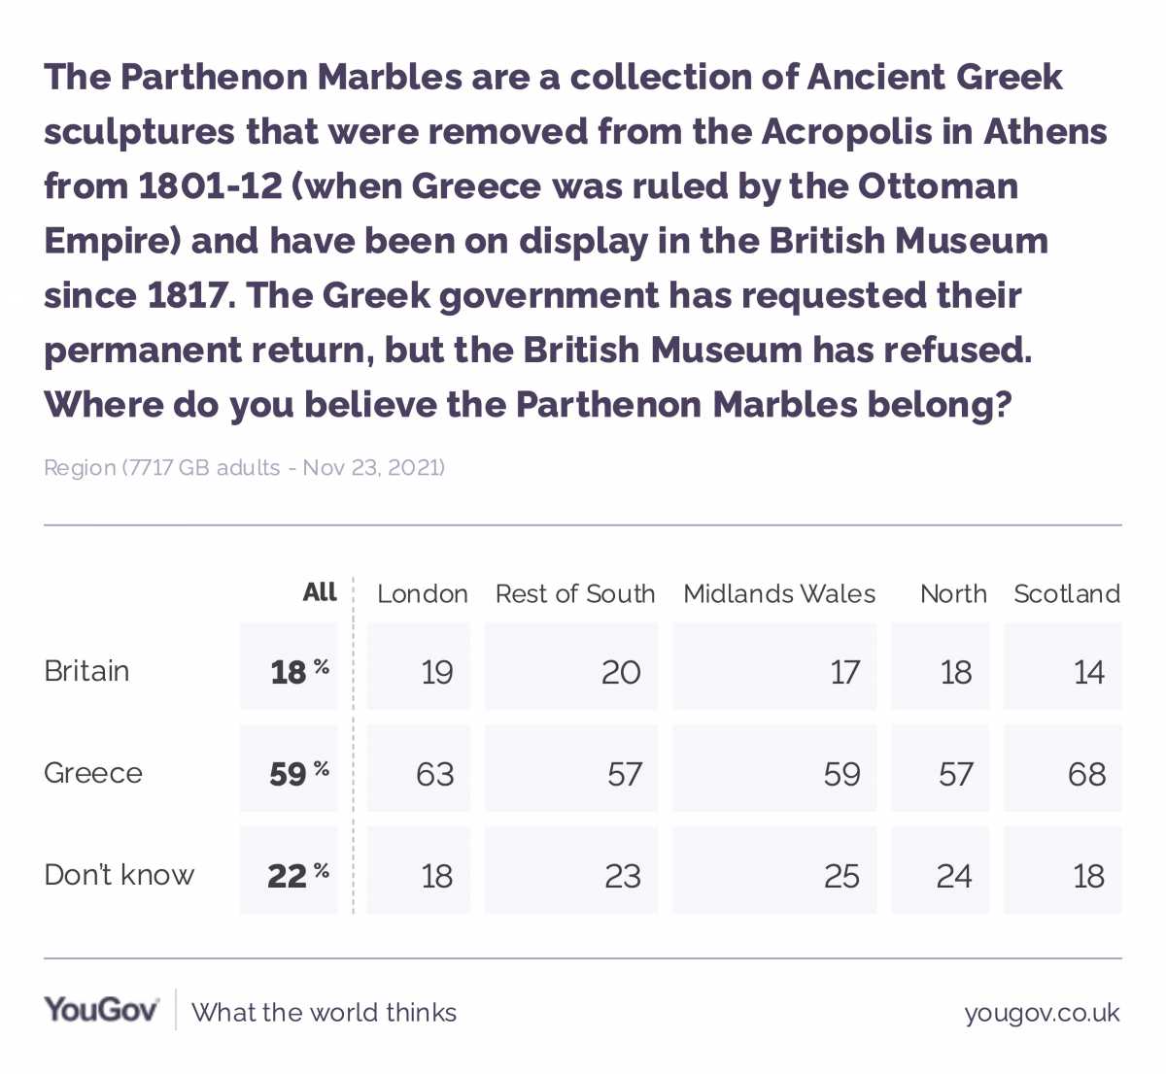Select the North column header
Image resolution: width=1166 pixels, height=1074 pixels.
tap(953, 593)
